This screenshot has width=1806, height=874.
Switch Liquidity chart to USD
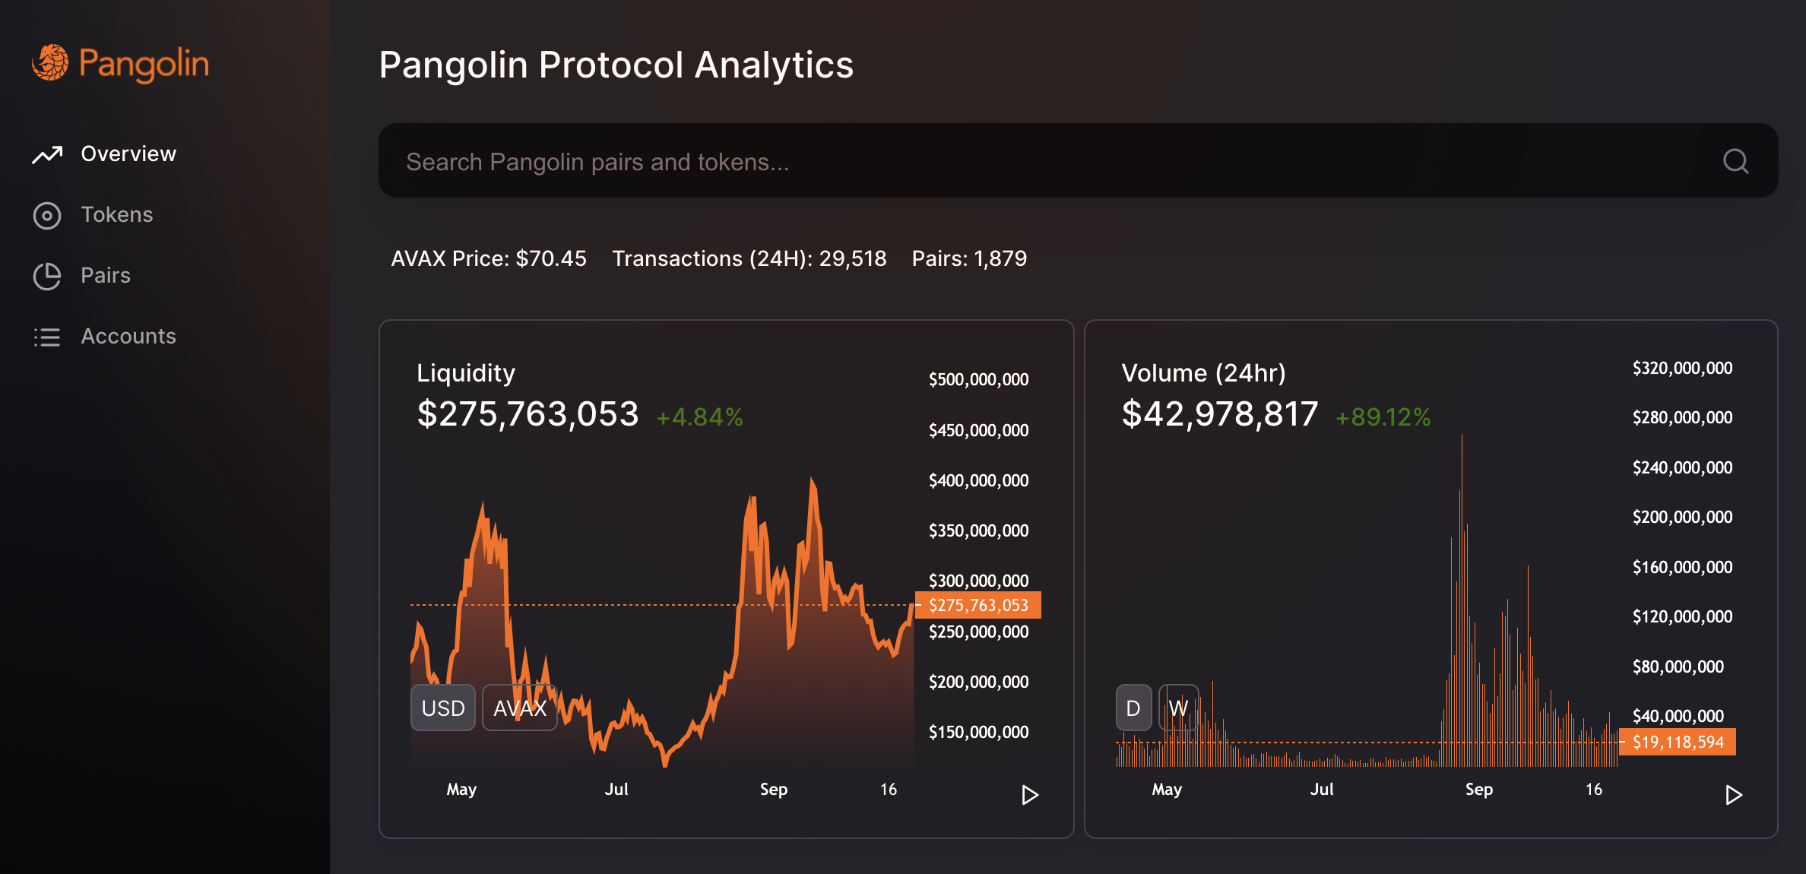coord(443,708)
